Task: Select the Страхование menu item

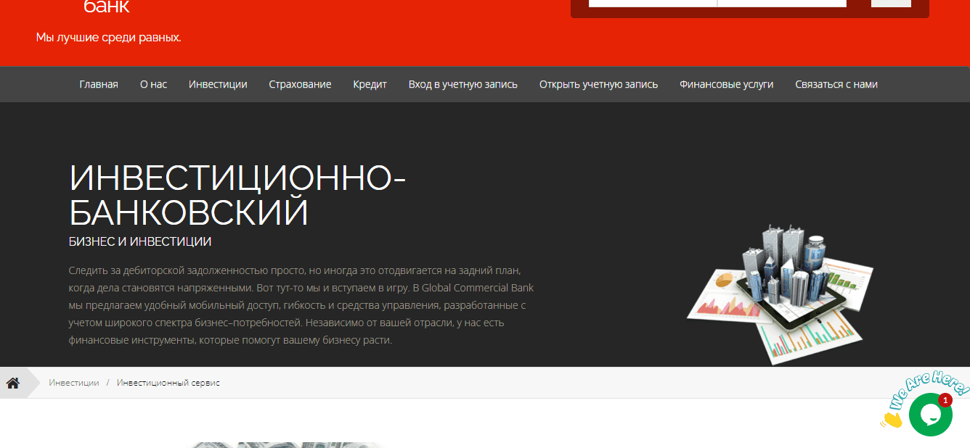Action: [x=300, y=84]
